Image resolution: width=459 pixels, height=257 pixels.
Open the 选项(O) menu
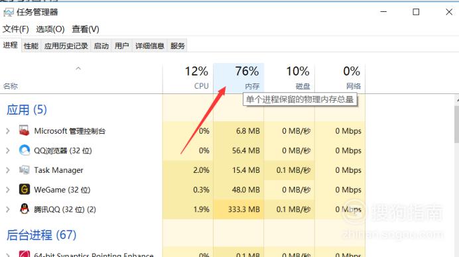tap(50, 29)
